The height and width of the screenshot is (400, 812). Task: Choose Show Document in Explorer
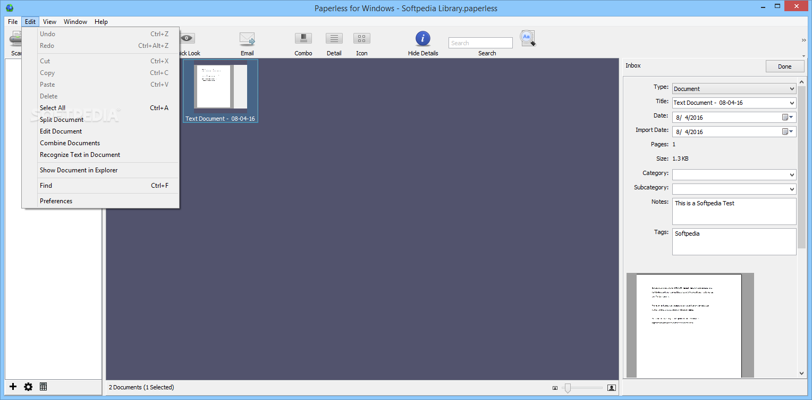click(100, 170)
